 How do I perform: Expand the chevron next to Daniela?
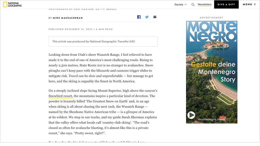click(x=186, y=4)
